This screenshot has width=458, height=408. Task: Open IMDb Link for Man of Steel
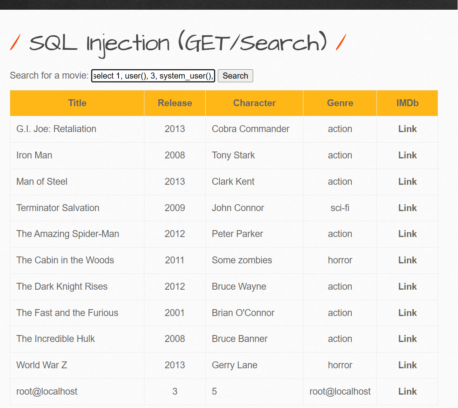(407, 182)
